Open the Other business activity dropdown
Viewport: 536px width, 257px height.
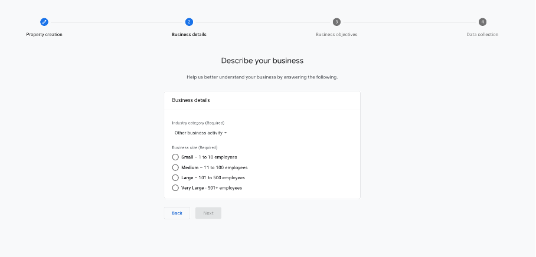click(x=198, y=133)
